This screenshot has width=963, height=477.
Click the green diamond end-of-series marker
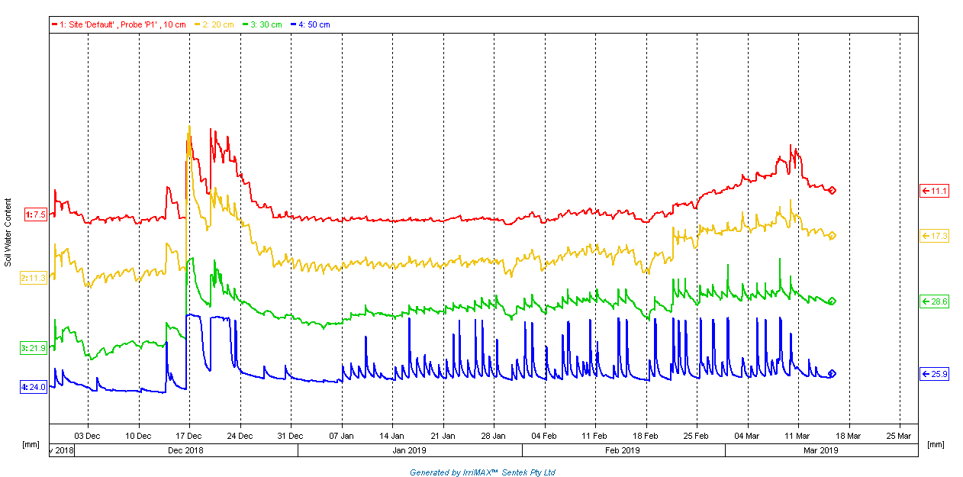pyautogui.click(x=833, y=301)
